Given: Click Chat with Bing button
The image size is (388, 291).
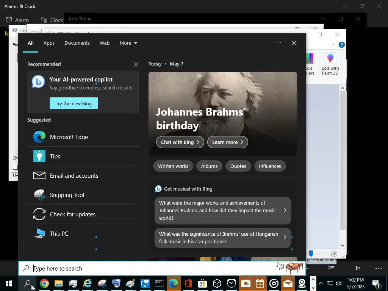Looking at the screenshot, I should click(180, 142).
